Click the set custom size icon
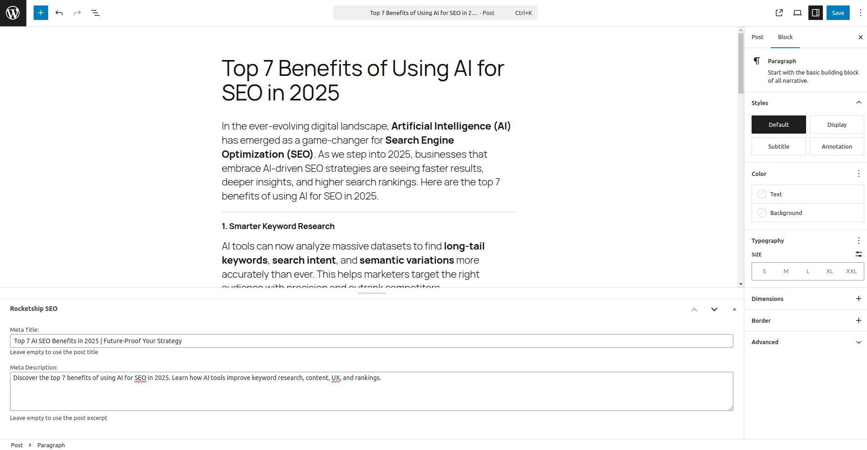867x450 pixels. click(858, 254)
